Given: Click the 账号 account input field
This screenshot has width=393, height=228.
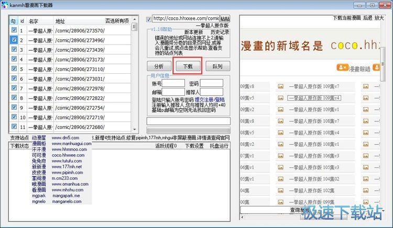Looking at the screenshot, I should [x=173, y=83].
